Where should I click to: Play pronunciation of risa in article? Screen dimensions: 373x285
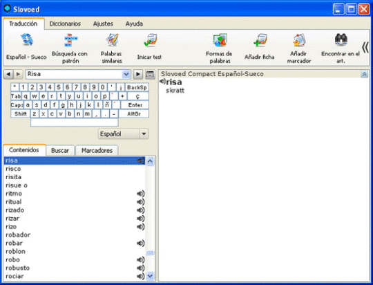click(x=162, y=82)
